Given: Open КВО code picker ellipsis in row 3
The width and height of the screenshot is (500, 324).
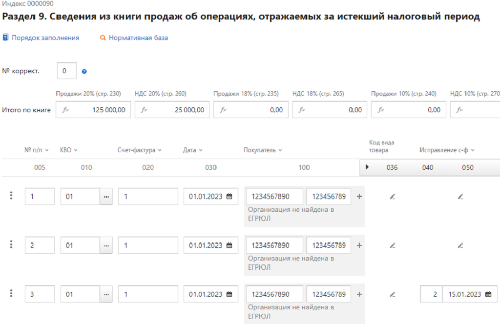Looking at the screenshot, I should [106, 294].
